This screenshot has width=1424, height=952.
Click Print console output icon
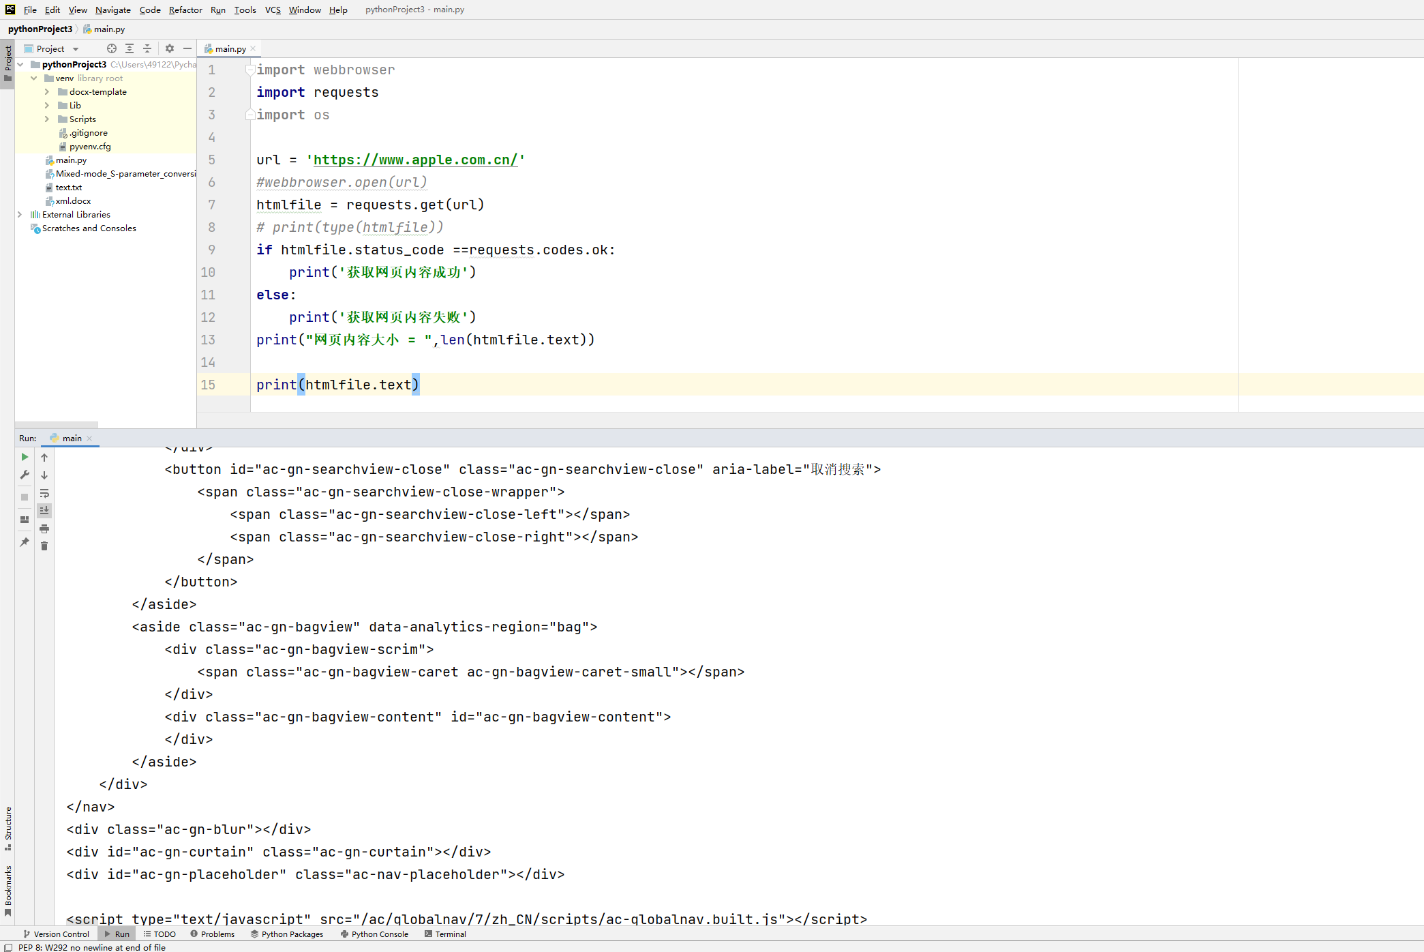[x=44, y=529]
